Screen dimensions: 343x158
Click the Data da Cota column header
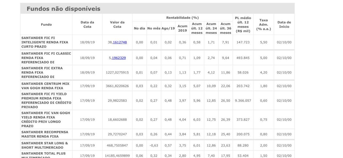(87, 25)
